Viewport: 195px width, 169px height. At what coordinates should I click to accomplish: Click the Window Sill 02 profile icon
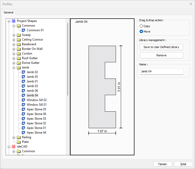[23, 100]
